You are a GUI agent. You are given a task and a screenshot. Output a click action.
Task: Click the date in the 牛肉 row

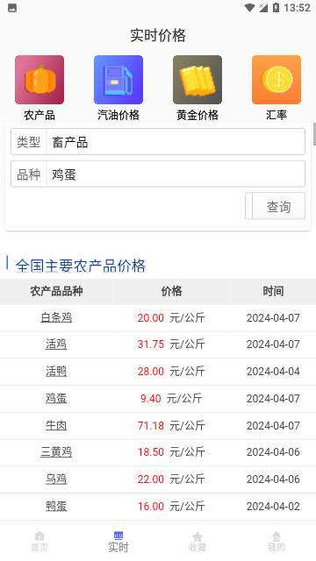coord(273,425)
